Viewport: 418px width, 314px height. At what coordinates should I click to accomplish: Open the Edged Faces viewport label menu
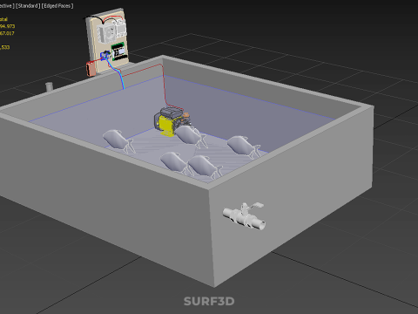pos(57,6)
